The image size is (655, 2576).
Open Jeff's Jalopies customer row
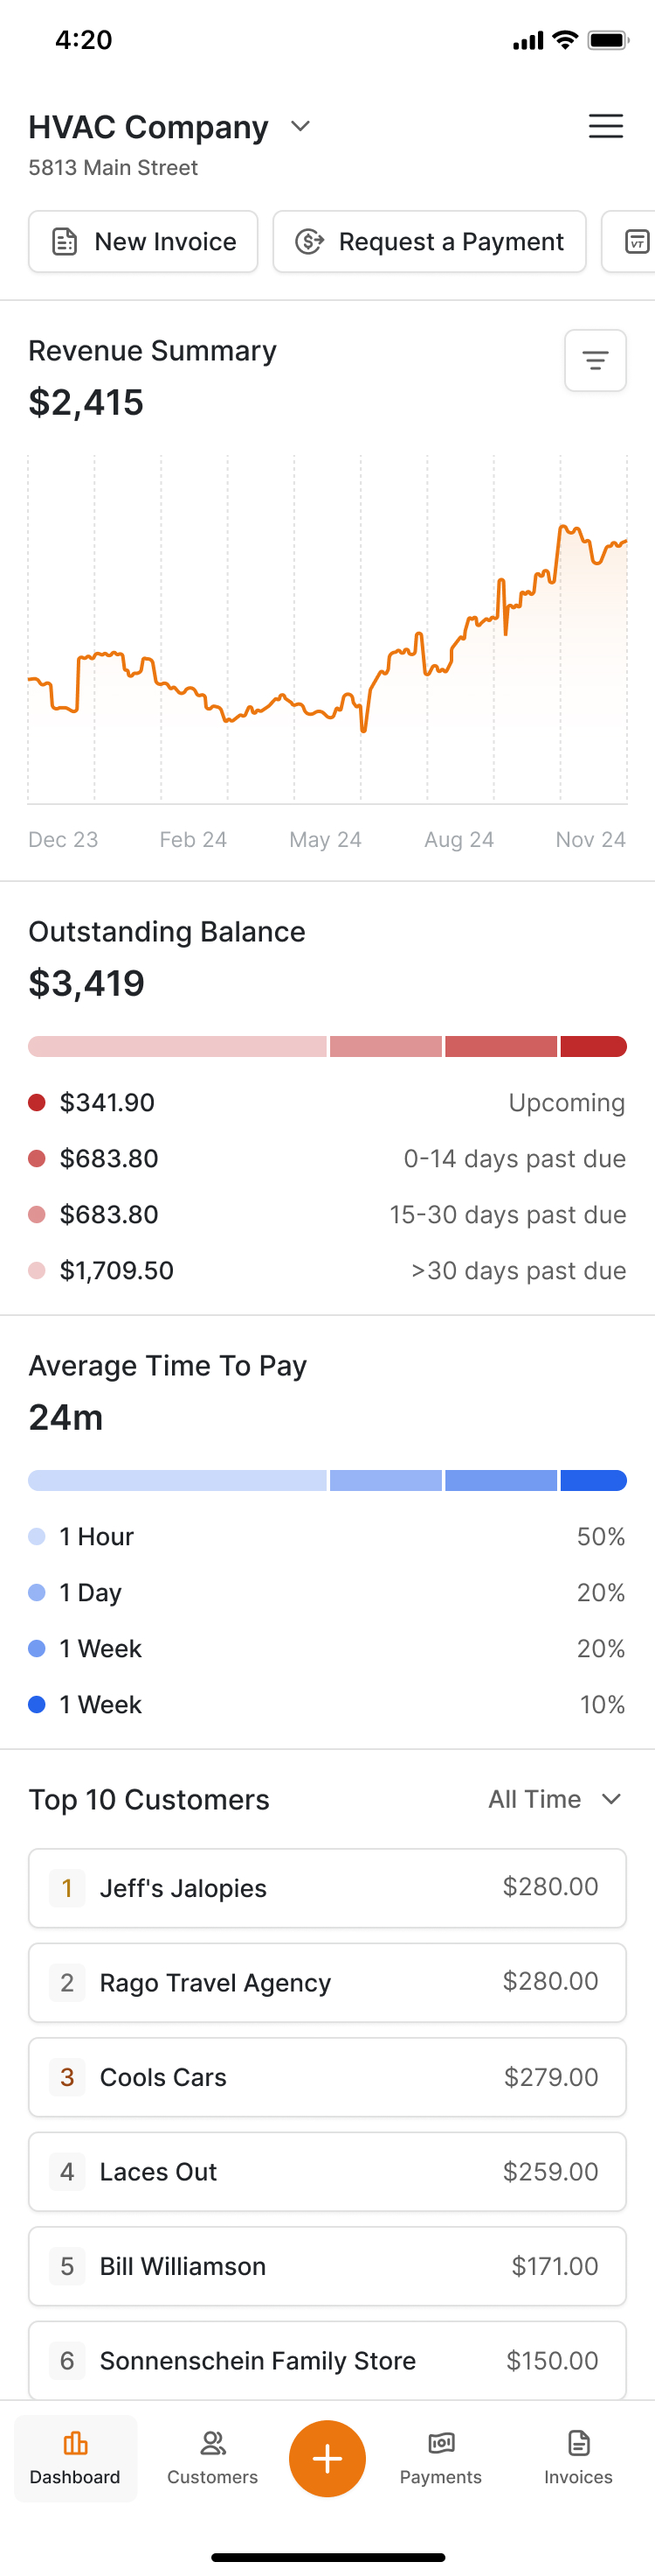[327, 1888]
